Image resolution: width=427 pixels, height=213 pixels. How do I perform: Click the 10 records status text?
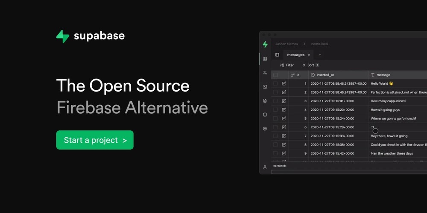(280, 166)
